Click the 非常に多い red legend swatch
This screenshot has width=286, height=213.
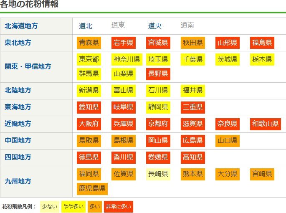[x=118, y=206]
